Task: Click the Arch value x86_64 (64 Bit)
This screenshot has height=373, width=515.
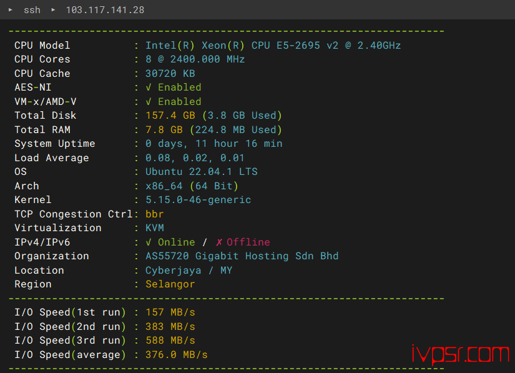Action: click(192, 186)
